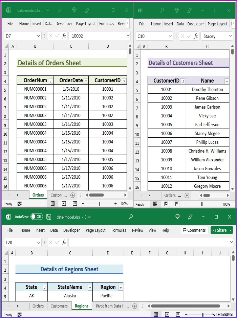
Task: Click the empty formula bar in Regions window
Action: pyautogui.click(x=151, y=242)
